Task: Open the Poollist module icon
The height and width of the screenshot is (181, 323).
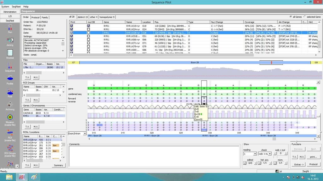Action: point(10,78)
